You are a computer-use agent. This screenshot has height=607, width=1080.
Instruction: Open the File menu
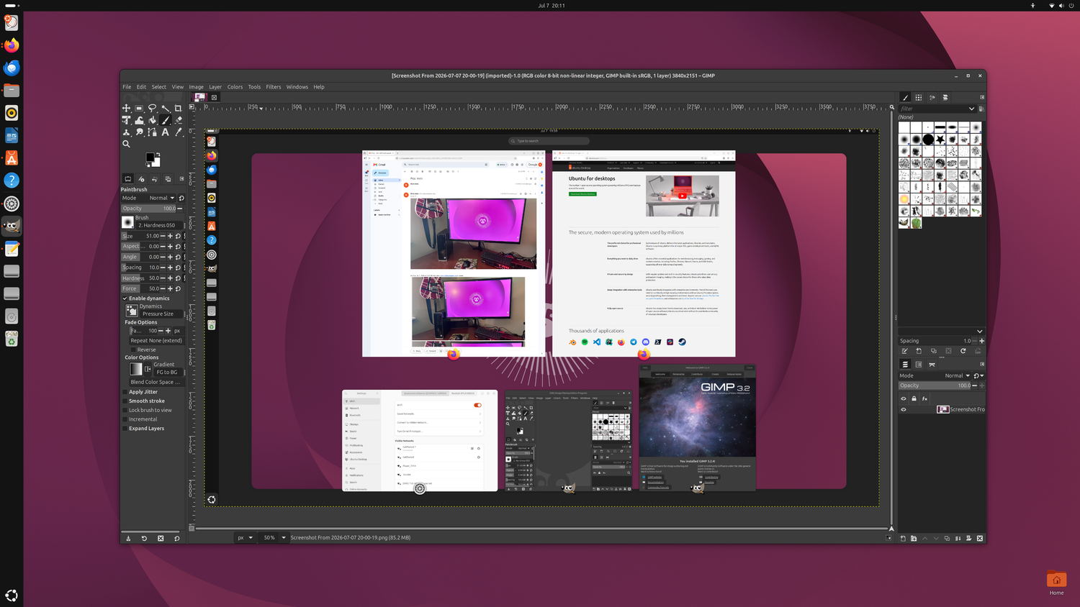127,87
